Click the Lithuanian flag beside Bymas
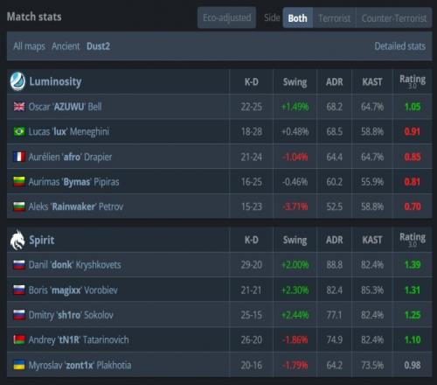Image resolution: width=437 pixels, height=385 pixels. pos(19,182)
